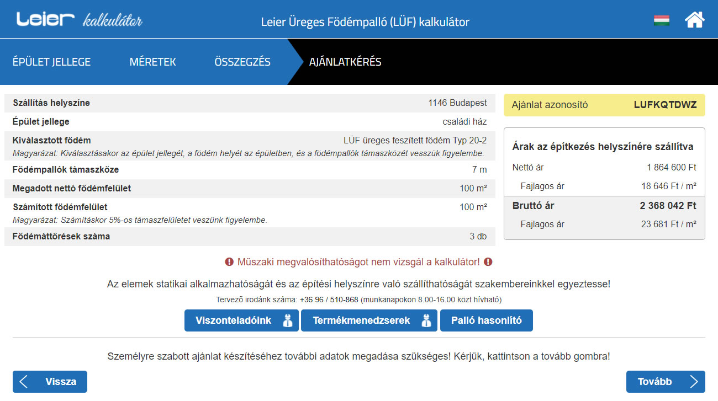Image resolution: width=718 pixels, height=401 pixels.
Task: Click the net price 1 864 600 Ft
Action: pos(672,168)
